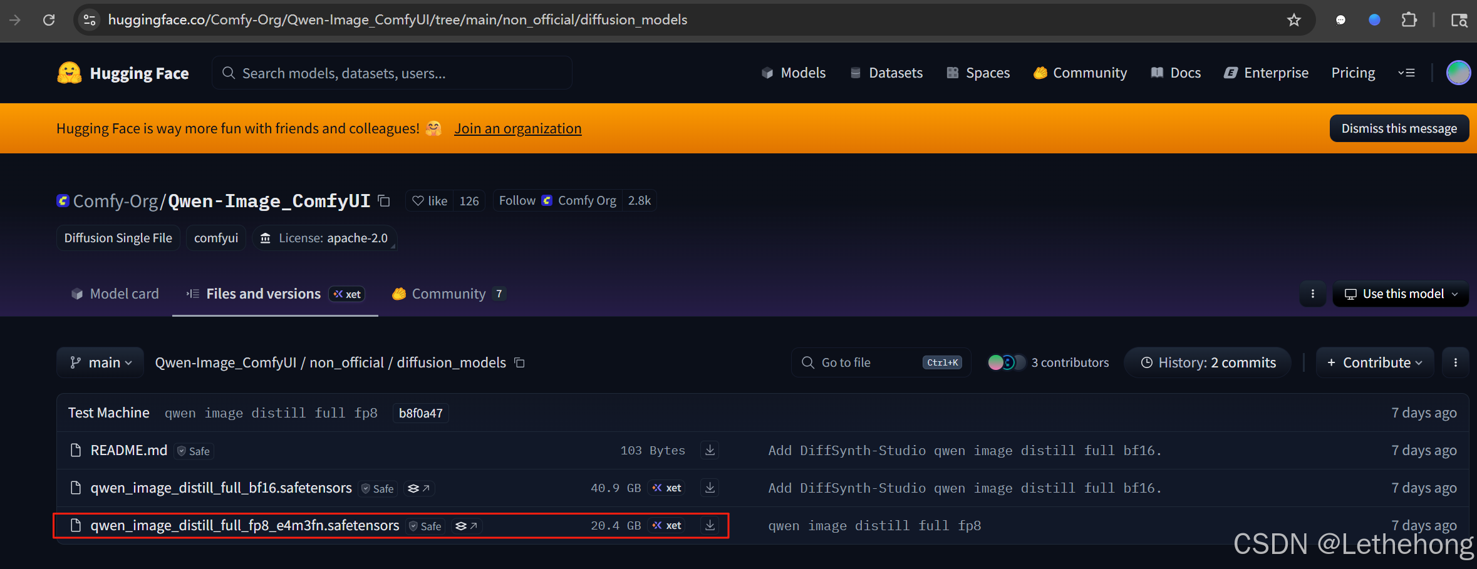Go to Spaces in the top navigation
The image size is (1477, 569).
[978, 73]
